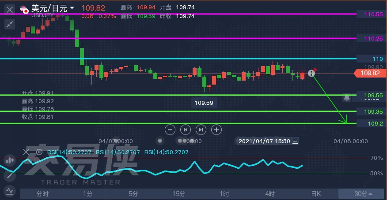387x200 pixels.
Task: Click the 04/08 00:00 time axis label
Action: point(350,141)
